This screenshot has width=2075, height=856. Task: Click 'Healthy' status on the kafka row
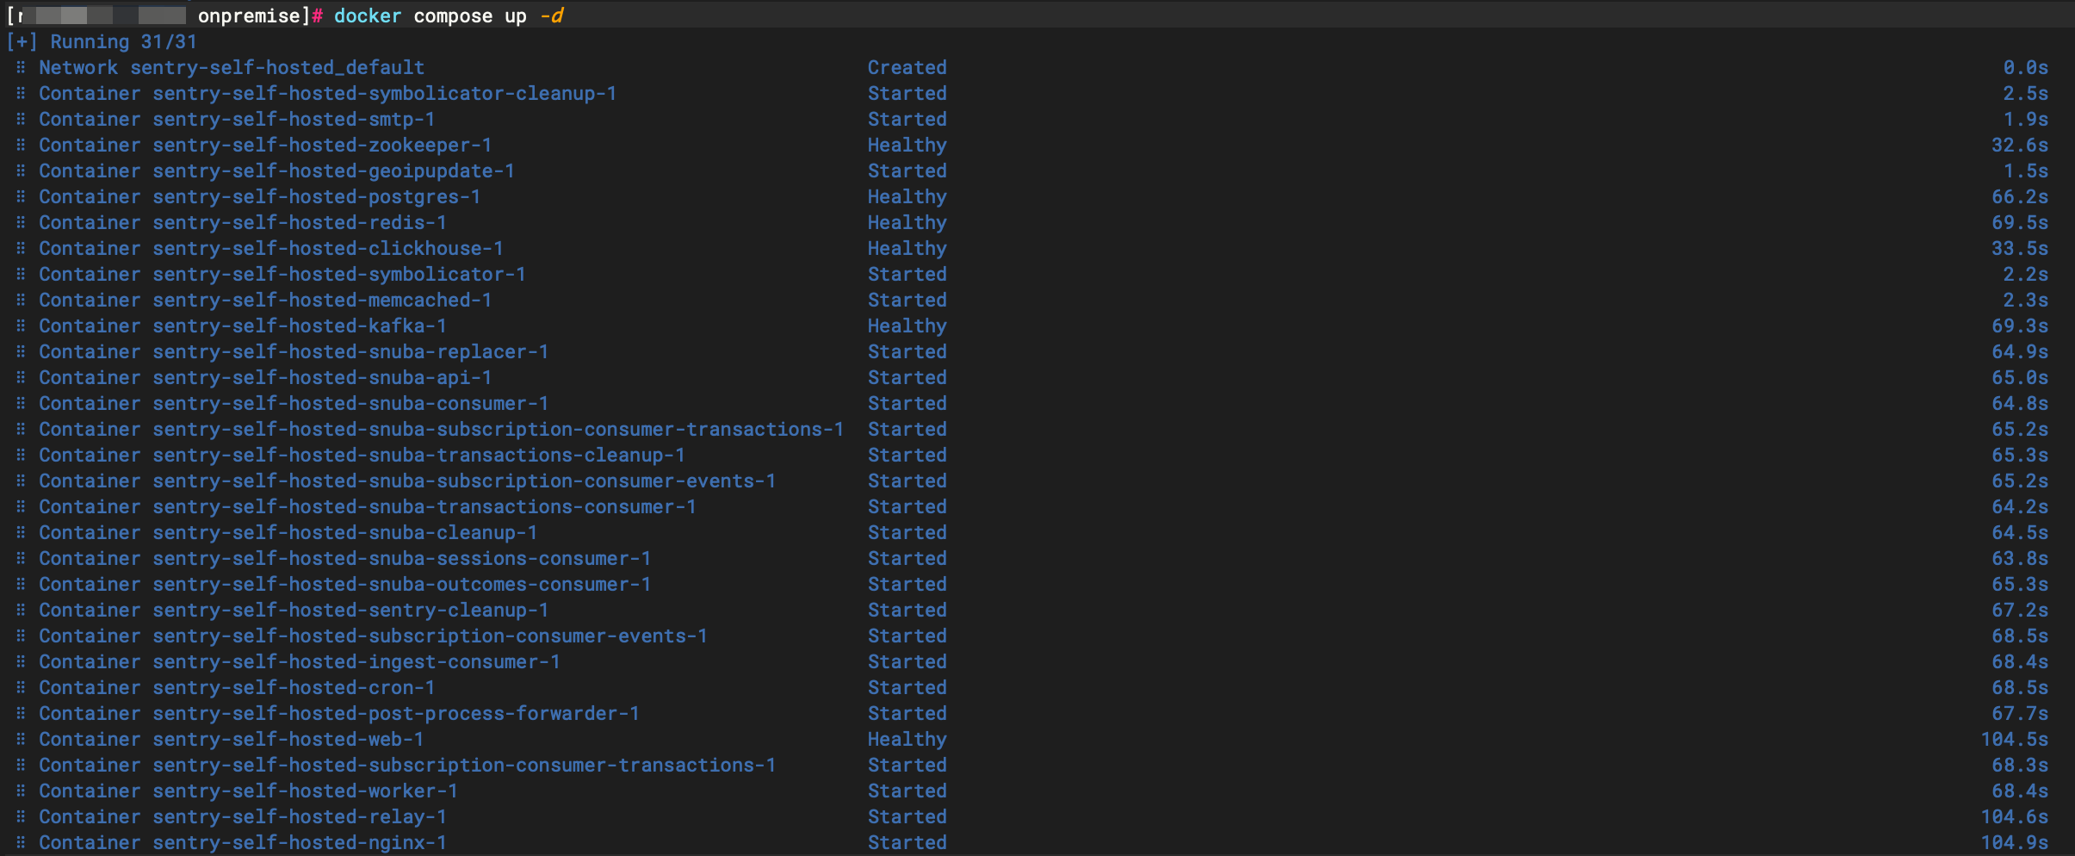point(907,326)
